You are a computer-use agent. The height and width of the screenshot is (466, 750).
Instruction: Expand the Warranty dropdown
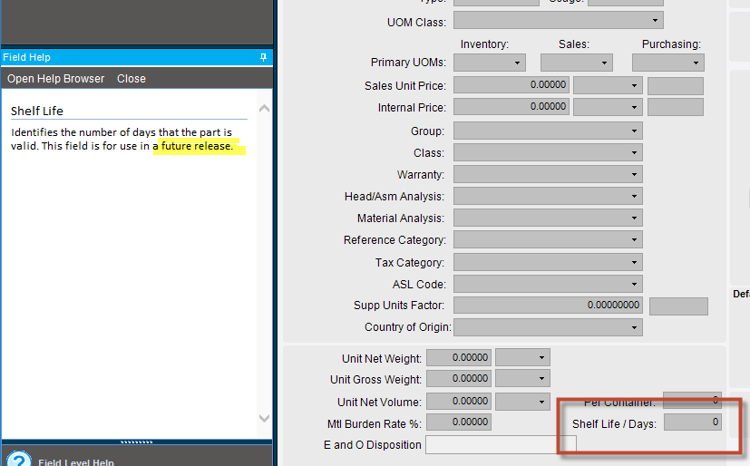point(634,174)
